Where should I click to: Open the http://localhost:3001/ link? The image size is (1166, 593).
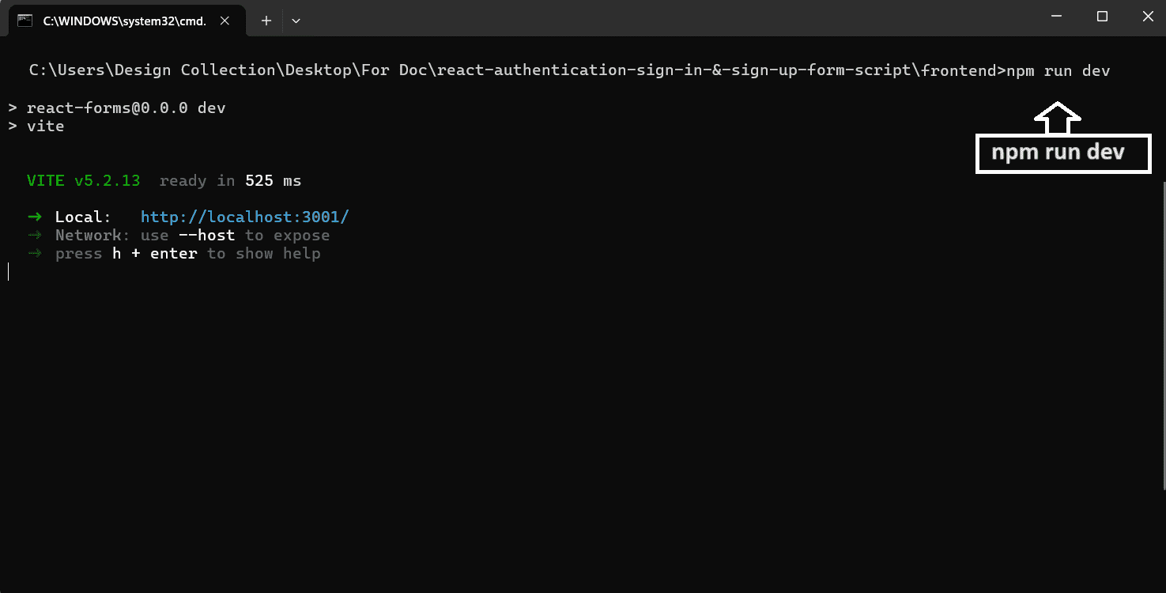pyautogui.click(x=244, y=217)
